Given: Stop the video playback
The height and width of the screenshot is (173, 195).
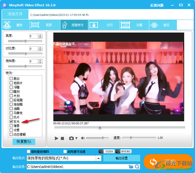Looking at the screenshot, I should point(62,138).
